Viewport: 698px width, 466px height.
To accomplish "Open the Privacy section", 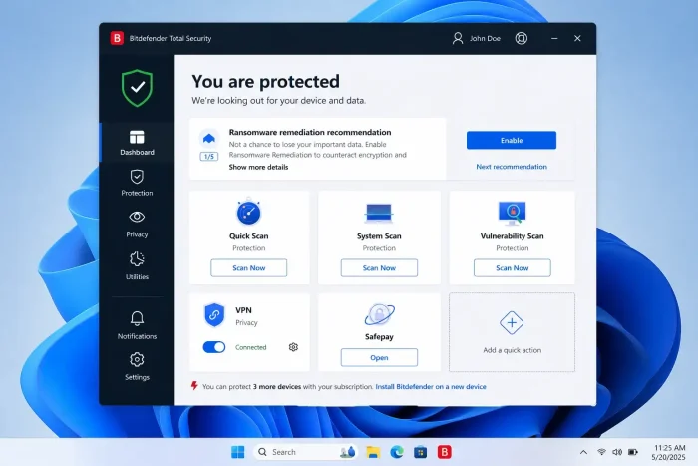I will pos(137,225).
